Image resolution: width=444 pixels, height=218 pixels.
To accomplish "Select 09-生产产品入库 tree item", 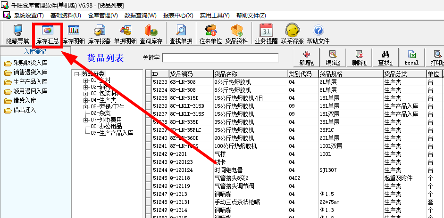I will pos(112,133).
